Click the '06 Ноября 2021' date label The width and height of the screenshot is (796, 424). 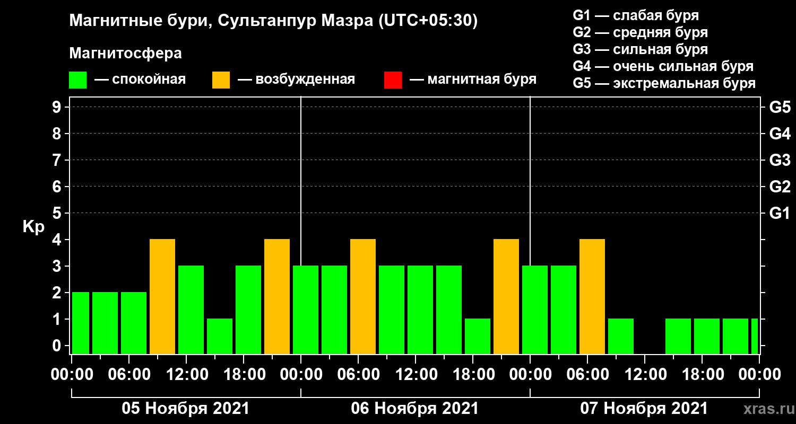[x=414, y=409]
